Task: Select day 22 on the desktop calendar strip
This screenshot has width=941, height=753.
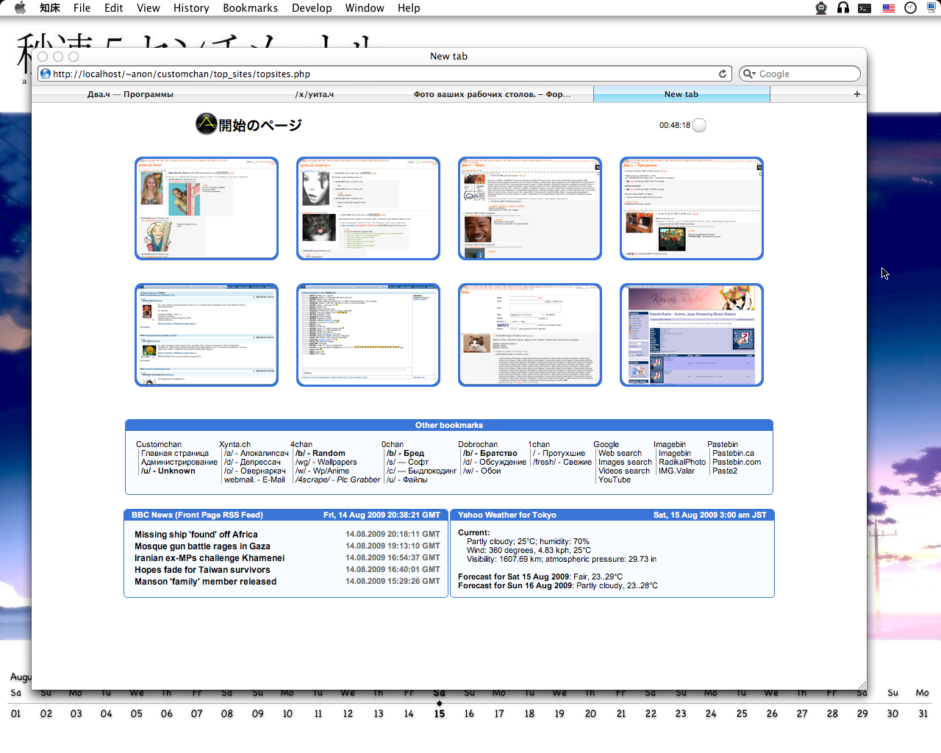Action: [x=651, y=713]
